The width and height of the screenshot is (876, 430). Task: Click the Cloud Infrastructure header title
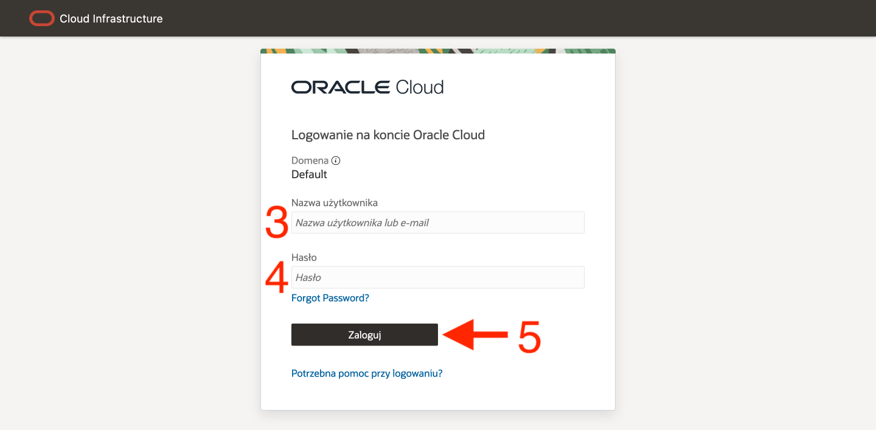click(x=111, y=19)
